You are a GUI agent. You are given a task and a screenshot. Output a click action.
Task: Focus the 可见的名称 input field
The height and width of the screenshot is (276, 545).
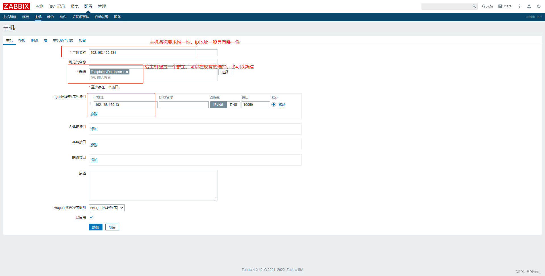[153, 62]
